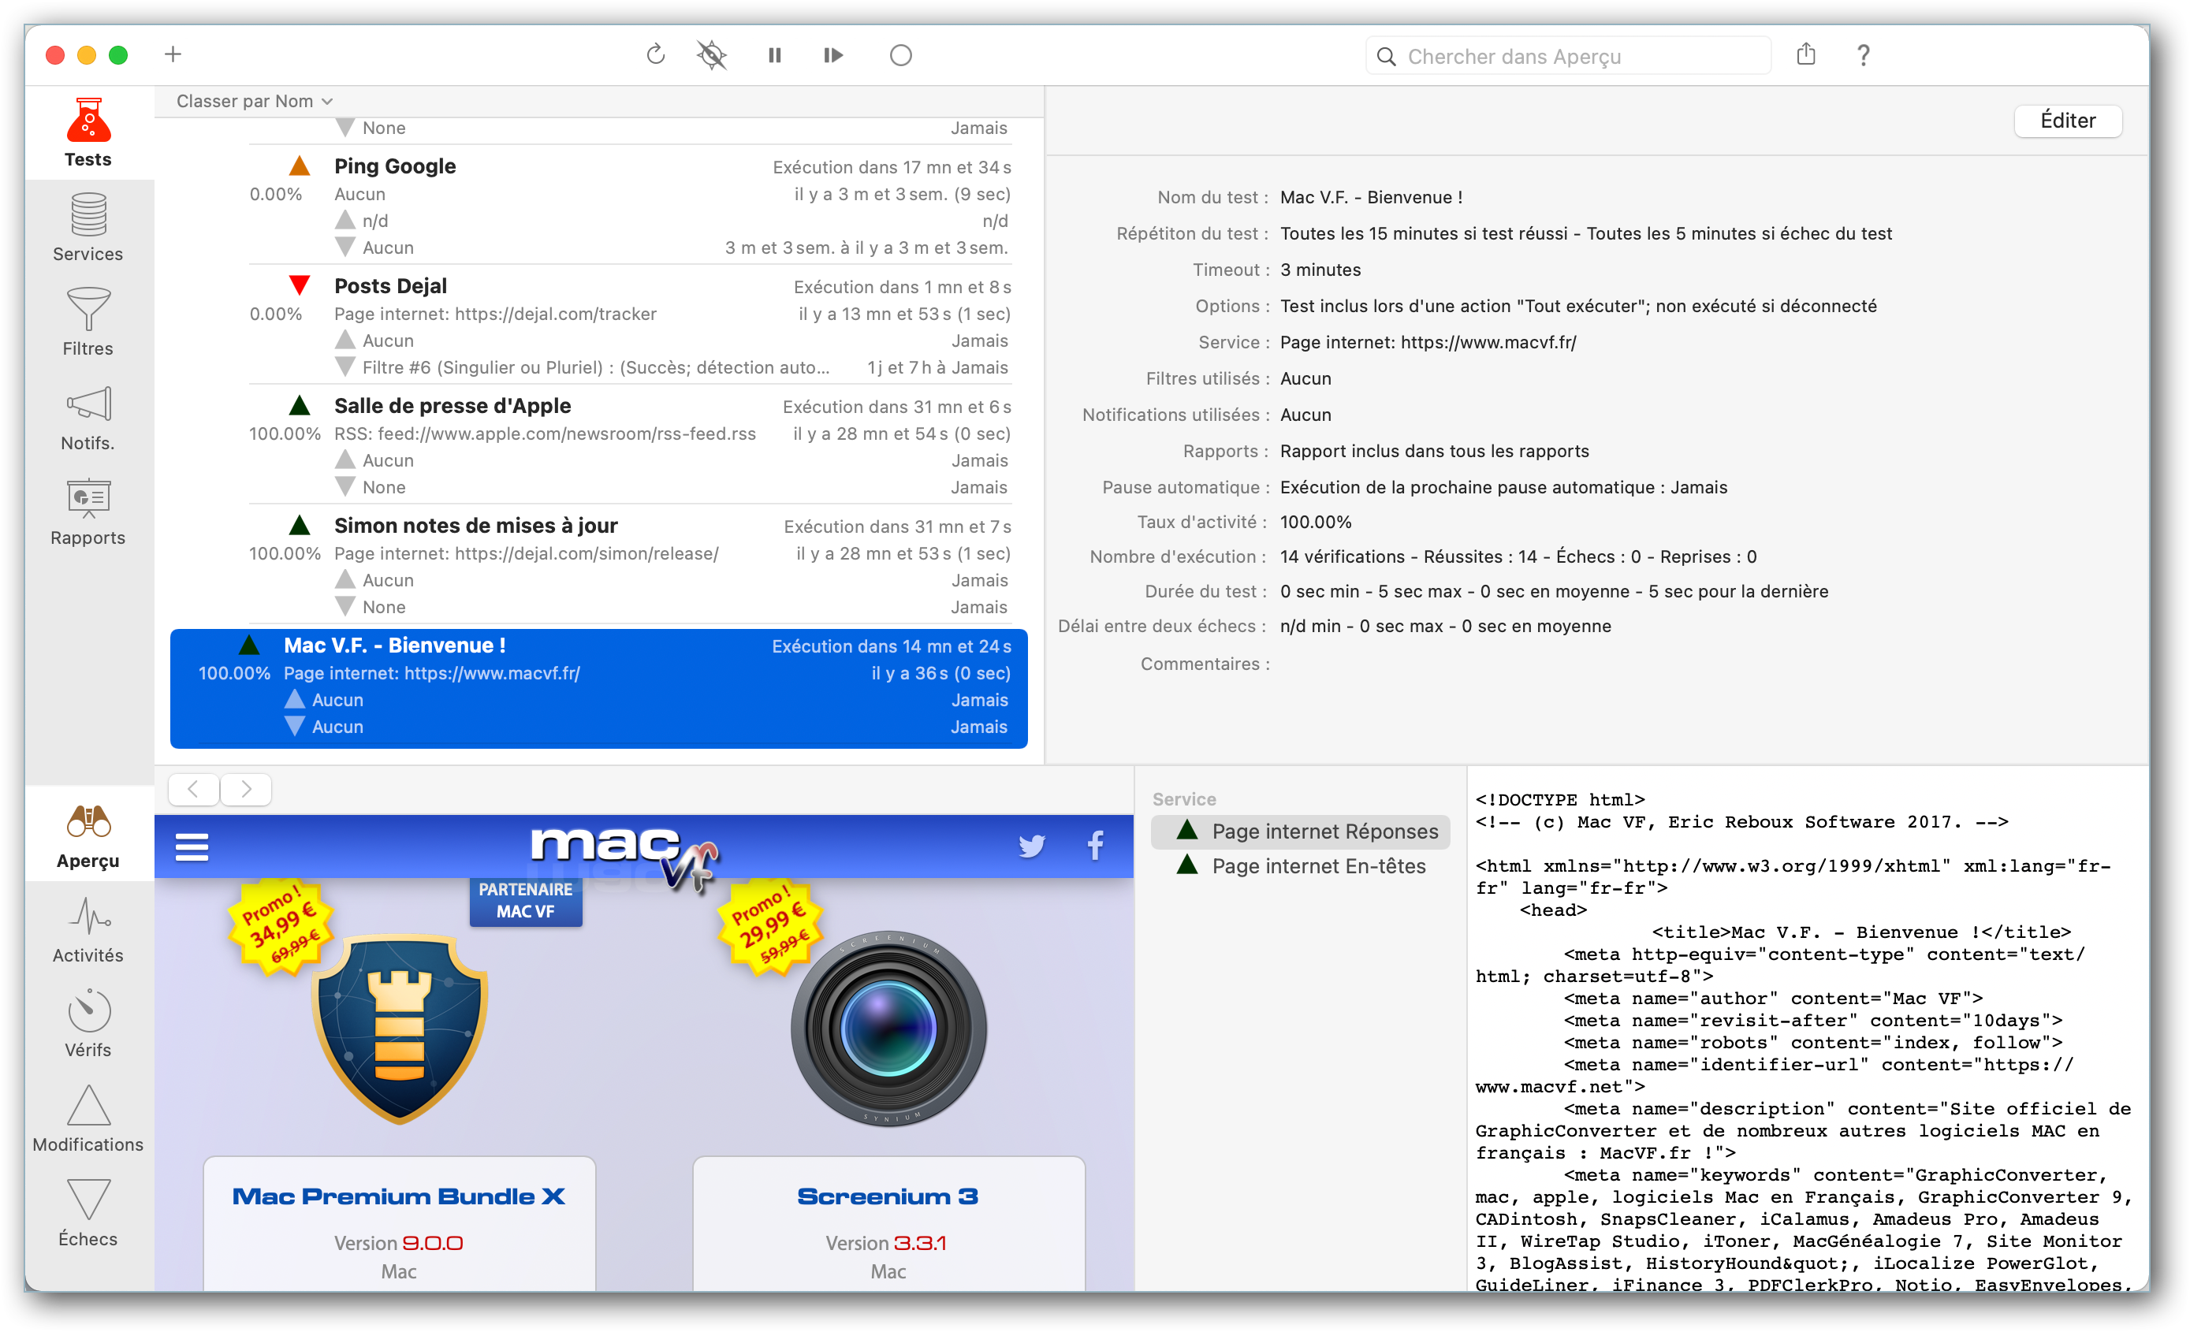Show the Modifications triangle view
2190x1332 pixels.
click(x=88, y=1118)
